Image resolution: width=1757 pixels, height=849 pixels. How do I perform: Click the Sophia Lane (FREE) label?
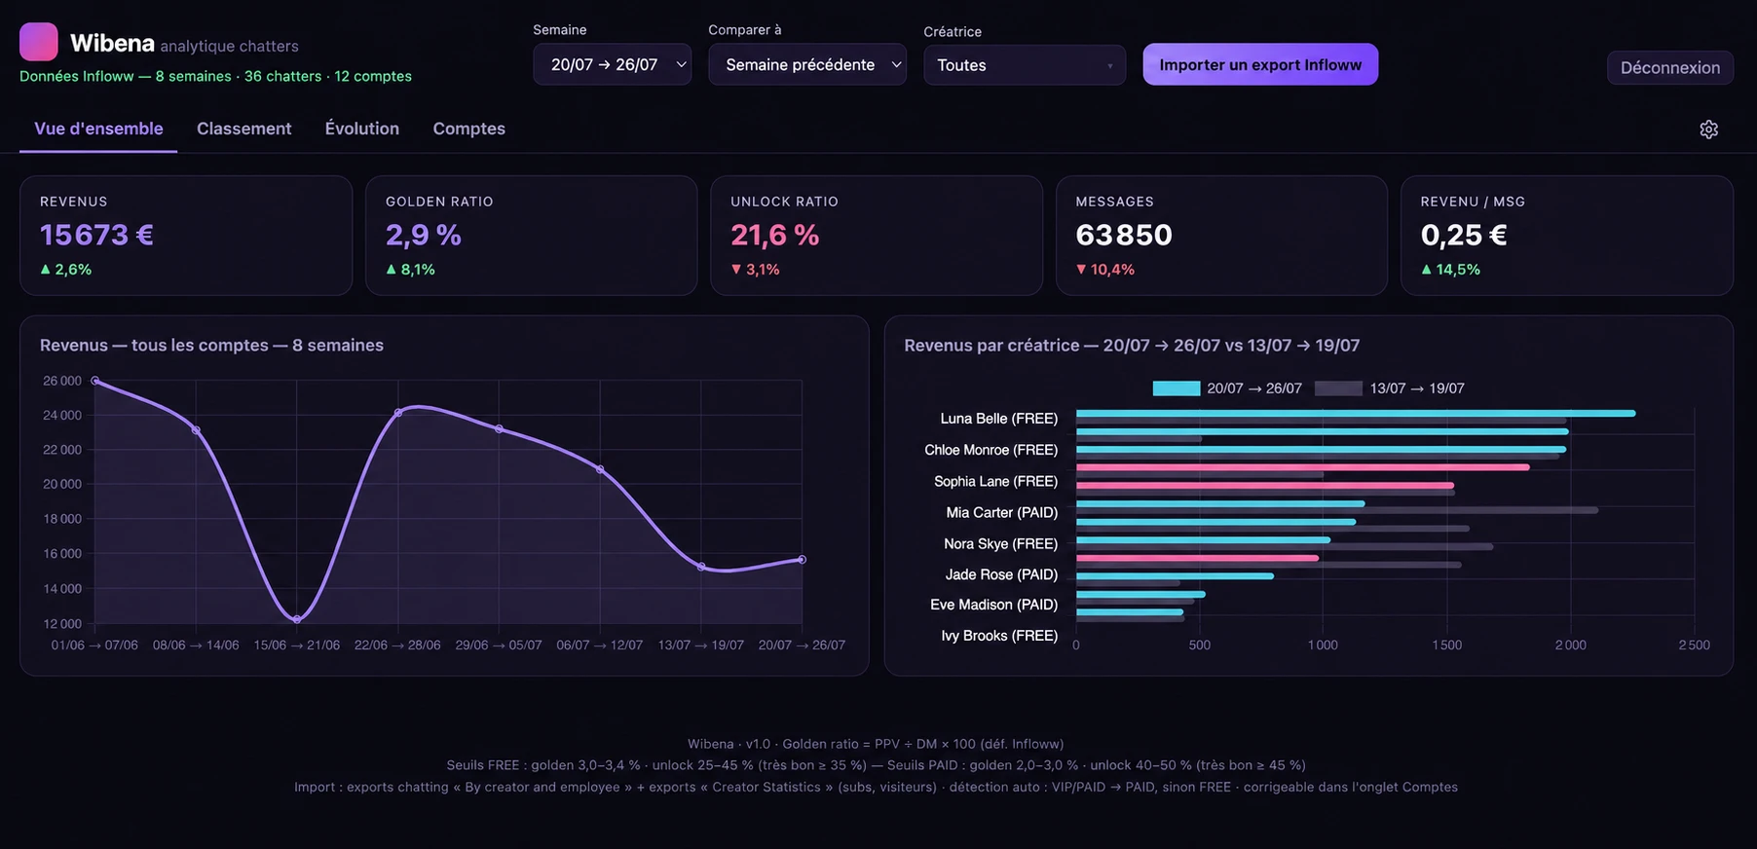(995, 481)
